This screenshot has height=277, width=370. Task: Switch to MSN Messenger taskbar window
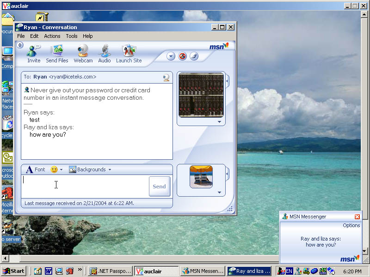(x=203, y=271)
